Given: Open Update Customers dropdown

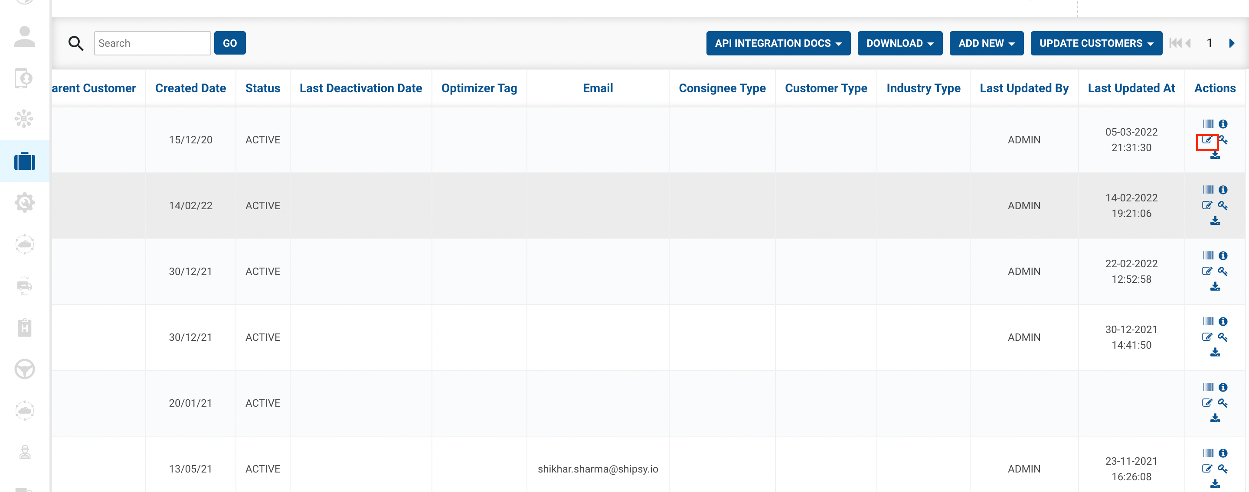Looking at the screenshot, I should [x=1096, y=44].
